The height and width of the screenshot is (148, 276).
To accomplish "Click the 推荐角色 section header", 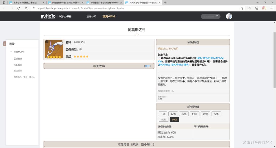I will pos(136,144).
